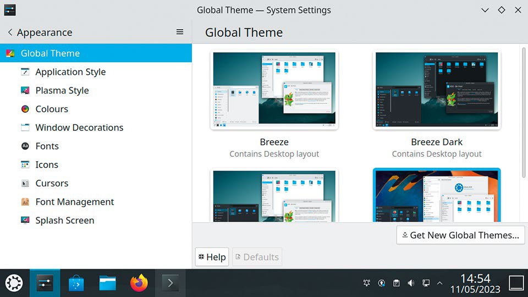Image resolution: width=528 pixels, height=297 pixels.
Task: Expand hidden system tray icons arrow
Action: (440, 283)
